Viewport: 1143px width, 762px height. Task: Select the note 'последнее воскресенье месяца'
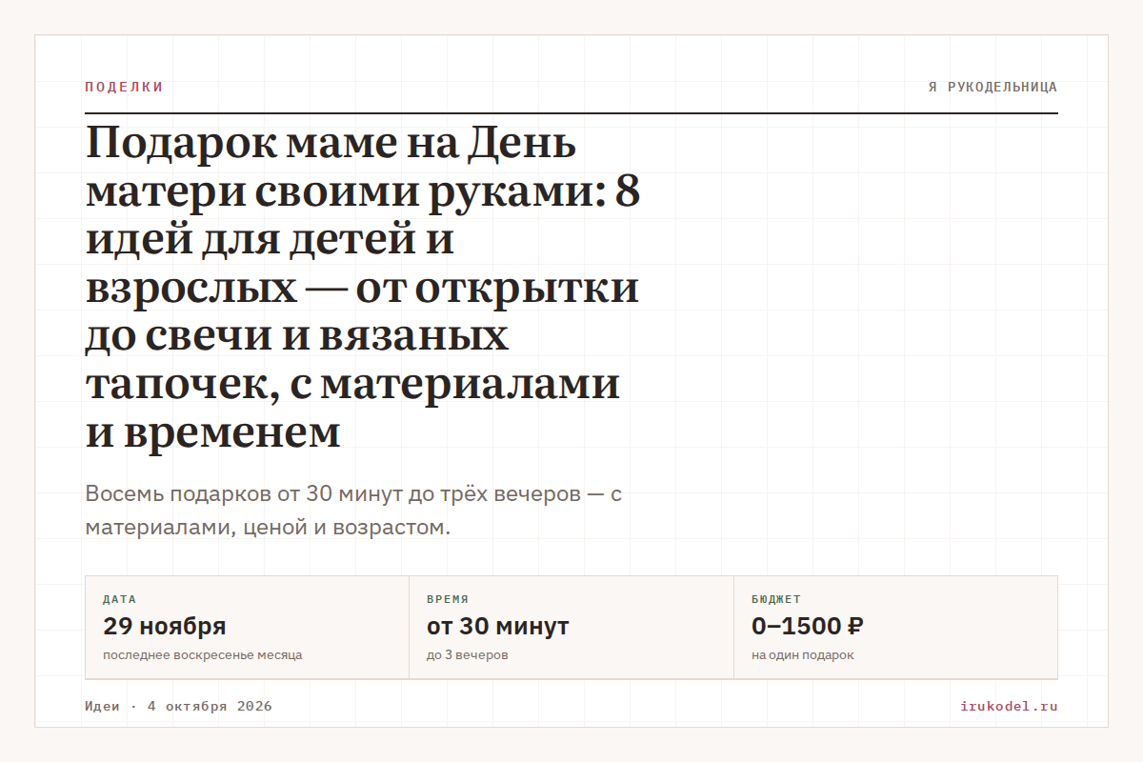pyautogui.click(x=202, y=655)
